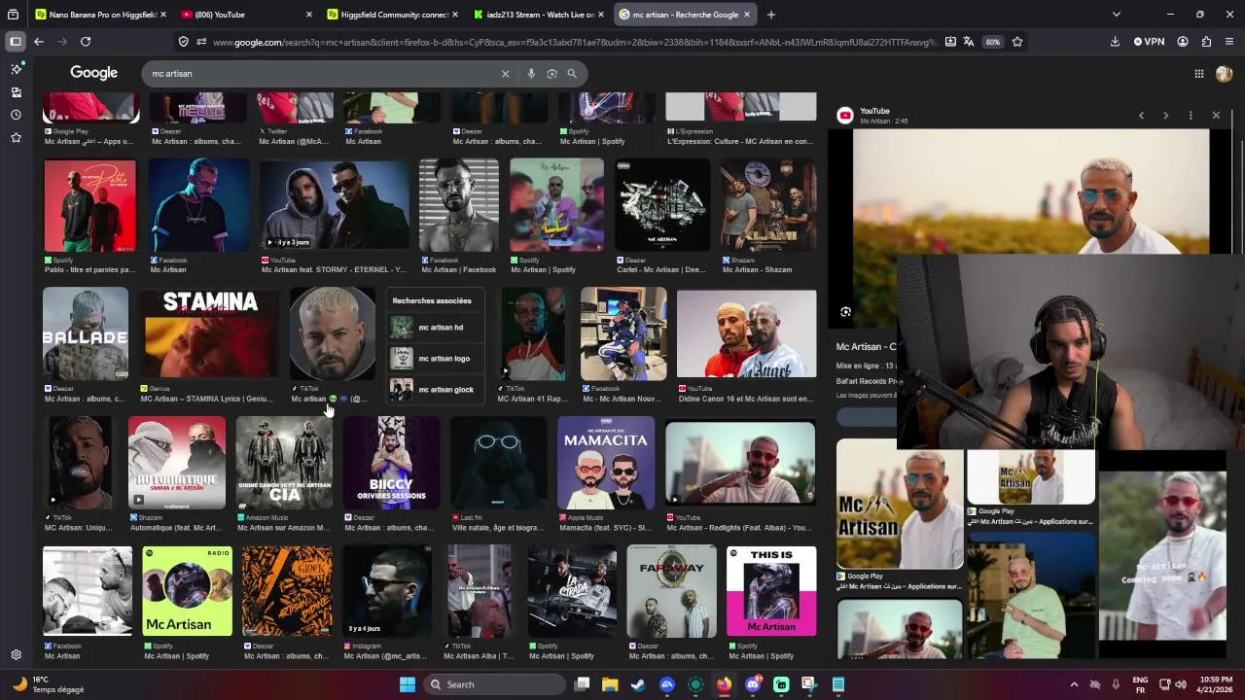Viewport: 1245px width, 700px height.
Task: Clear the Google search box text
Action: click(505, 74)
